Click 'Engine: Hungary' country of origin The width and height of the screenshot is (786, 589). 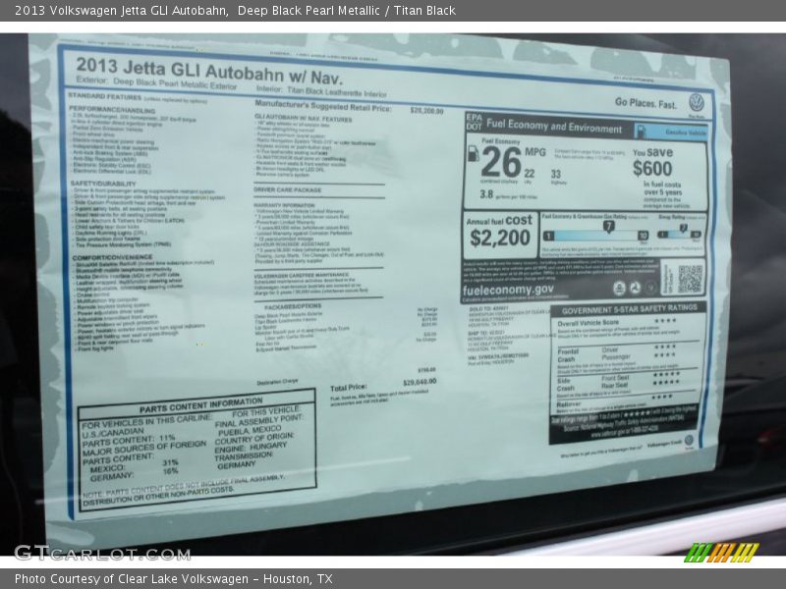(x=251, y=448)
